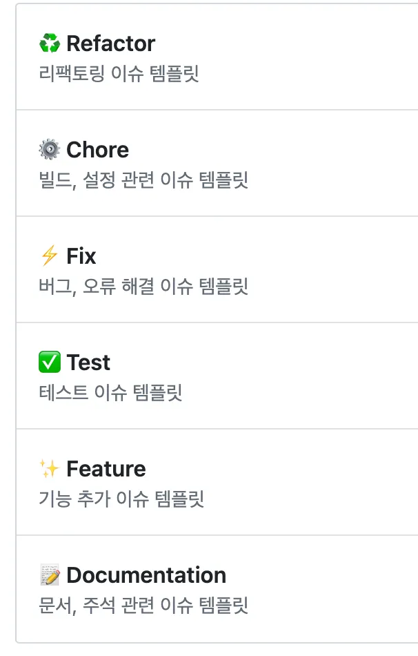Click the sparkles icon beside Feature
This screenshot has width=418, height=656.
click(x=50, y=470)
